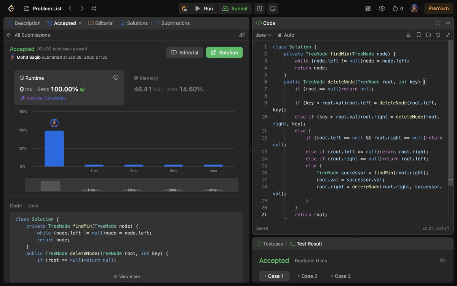The width and height of the screenshot is (457, 286).
Task: Click the curly braces snippet icon
Action: [x=428, y=35]
